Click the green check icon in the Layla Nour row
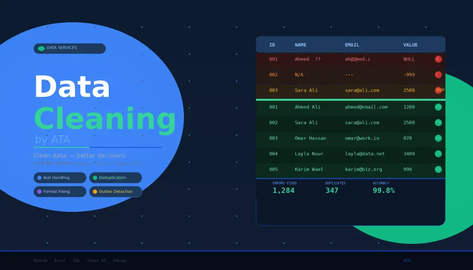Screen dimensions: 473x270 [438, 154]
